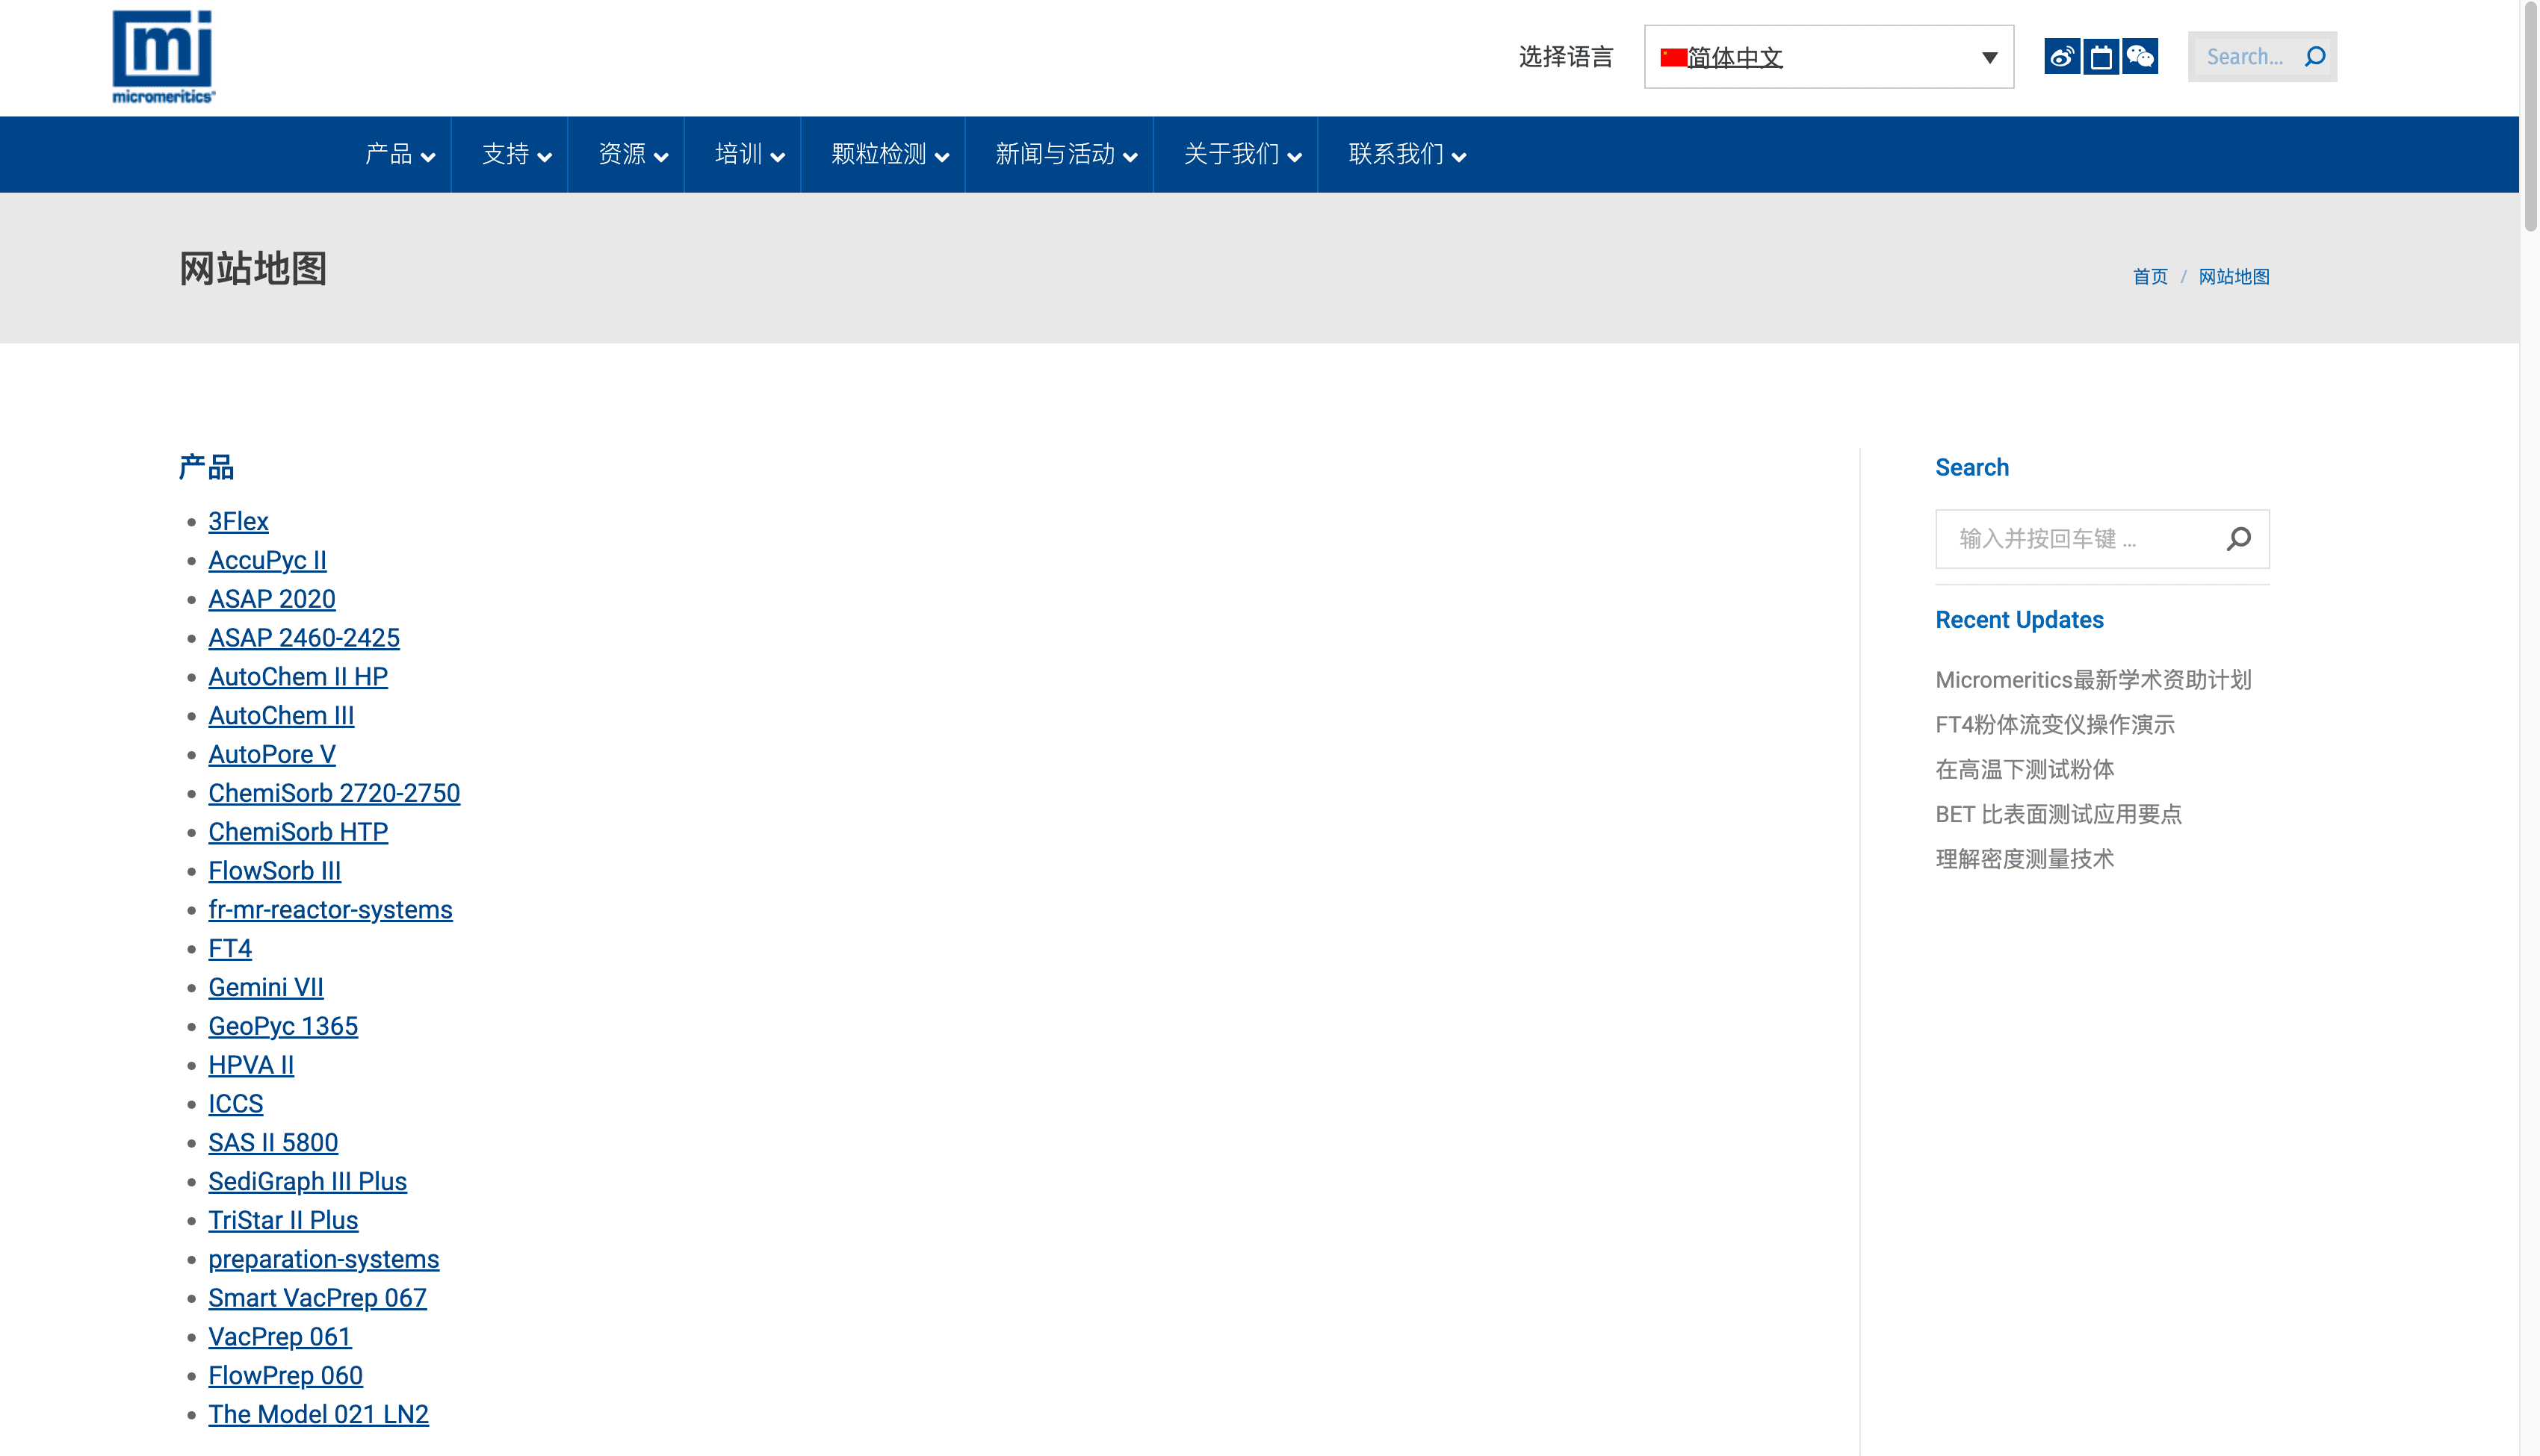Open the AccuPyc II link
The height and width of the screenshot is (1456, 2540).
(x=267, y=561)
